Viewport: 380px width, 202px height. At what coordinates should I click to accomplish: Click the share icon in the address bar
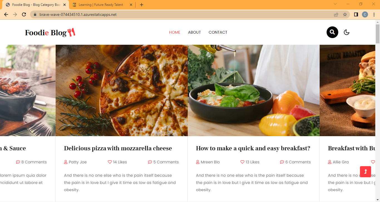[x=336, y=14]
